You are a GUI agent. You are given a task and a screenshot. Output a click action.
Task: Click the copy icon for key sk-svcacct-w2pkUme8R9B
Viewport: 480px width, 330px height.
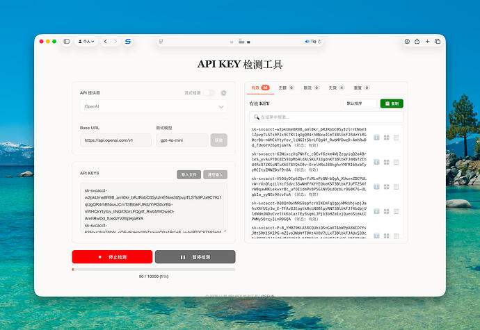396,138
